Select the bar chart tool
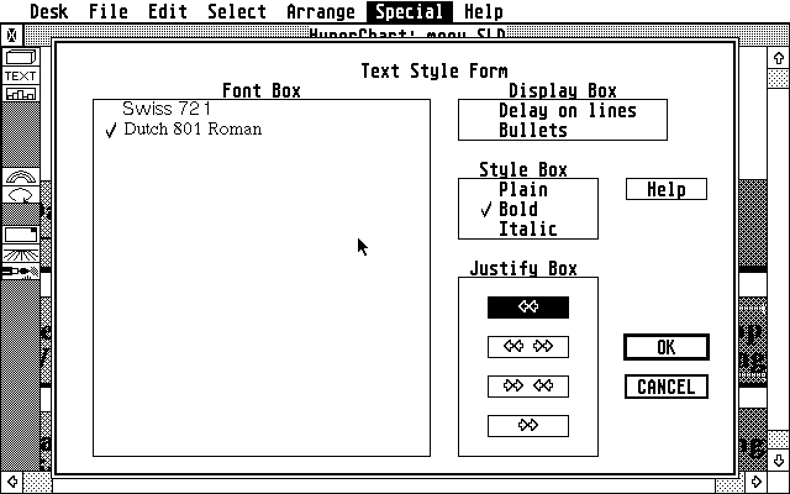790x494 pixels. (21, 94)
